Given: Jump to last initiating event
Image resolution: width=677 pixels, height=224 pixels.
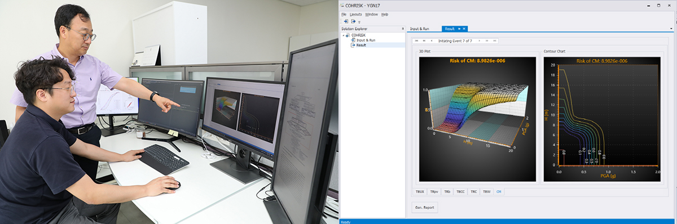Looking at the screenshot, I should click(495, 41).
